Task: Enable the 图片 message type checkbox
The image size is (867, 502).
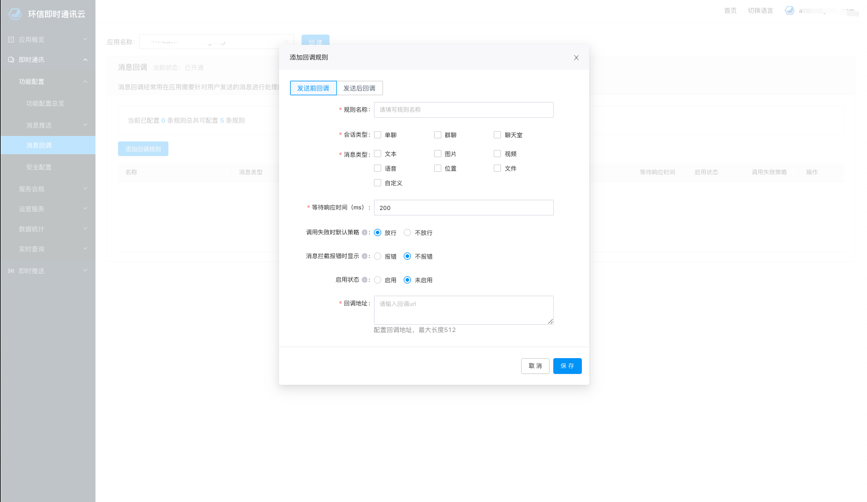Action: tap(438, 154)
